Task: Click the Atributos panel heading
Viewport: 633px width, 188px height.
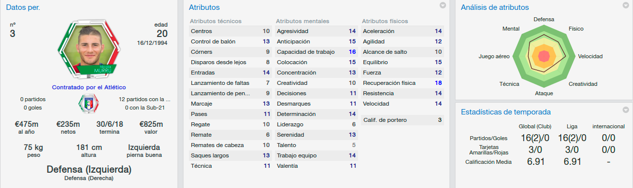Action: (x=204, y=7)
